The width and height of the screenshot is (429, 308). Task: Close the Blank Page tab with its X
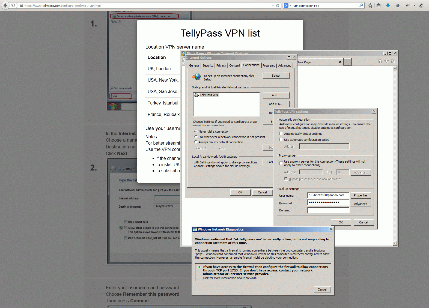click(x=340, y=62)
